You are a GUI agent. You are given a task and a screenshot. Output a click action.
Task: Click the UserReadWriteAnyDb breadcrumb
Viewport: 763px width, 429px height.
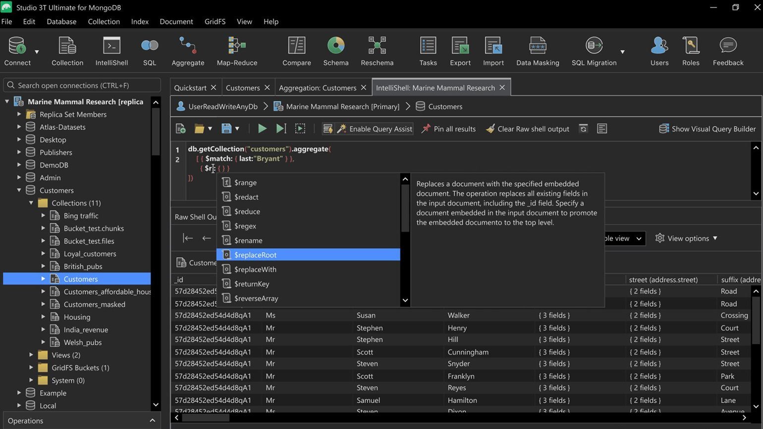click(x=217, y=107)
